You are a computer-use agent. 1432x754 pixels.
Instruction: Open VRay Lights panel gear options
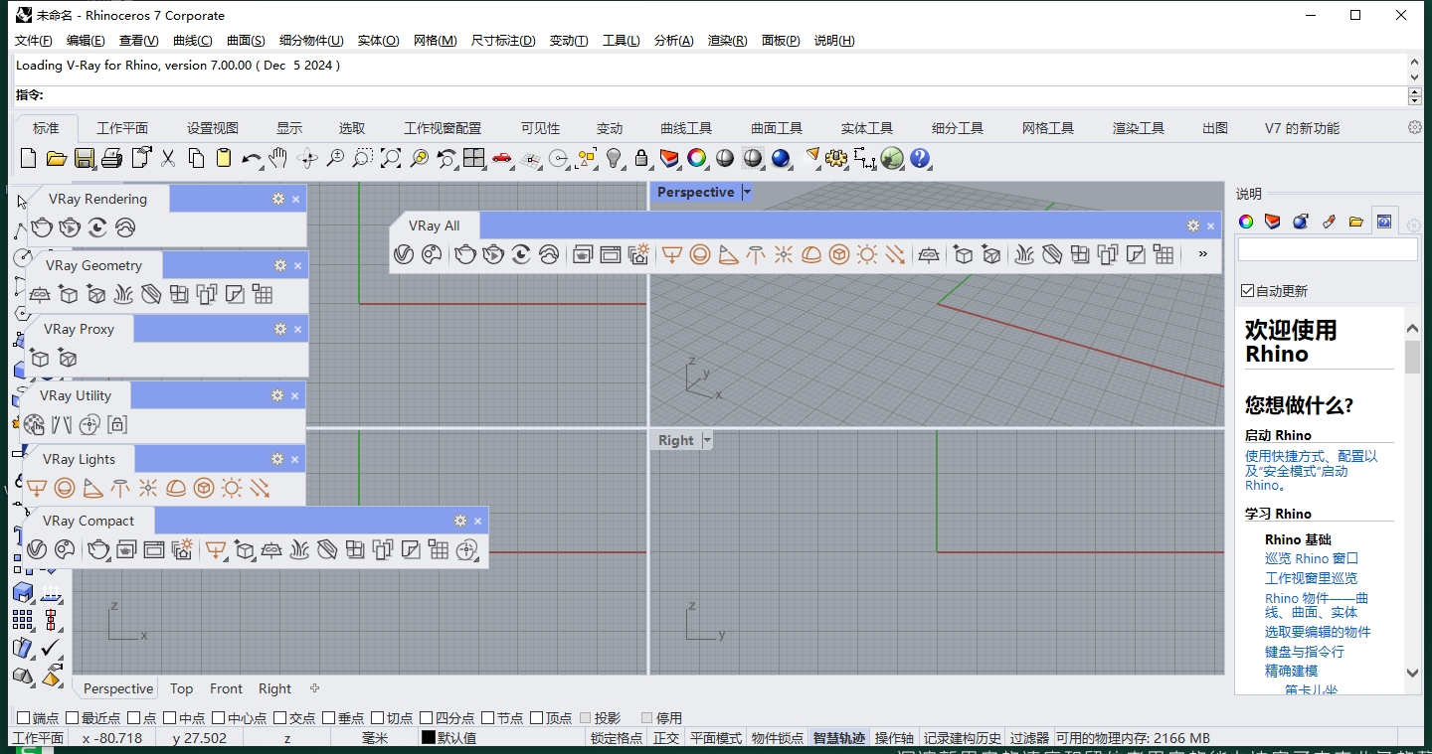coord(277,459)
